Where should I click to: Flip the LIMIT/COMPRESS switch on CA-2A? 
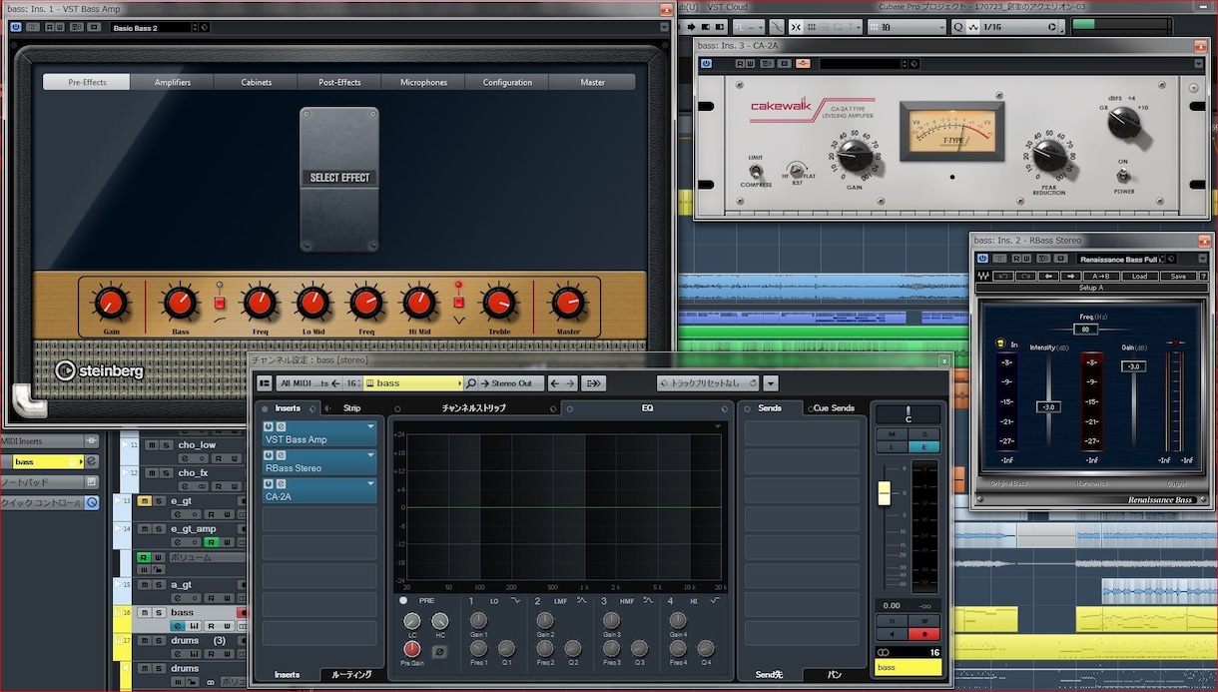[756, 171]
